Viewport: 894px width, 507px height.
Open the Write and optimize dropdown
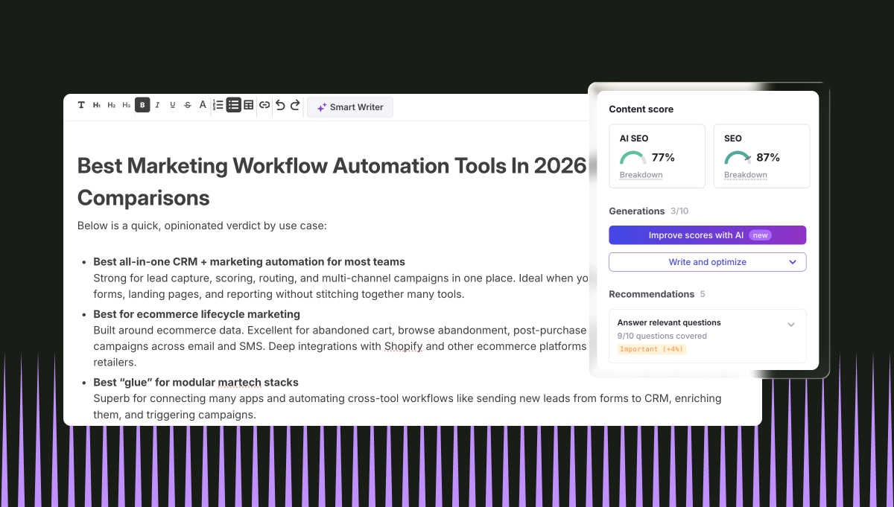coord(708,262)
